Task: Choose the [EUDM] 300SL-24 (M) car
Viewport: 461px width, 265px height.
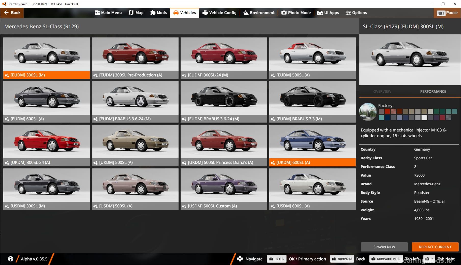Action: [224, 58]
